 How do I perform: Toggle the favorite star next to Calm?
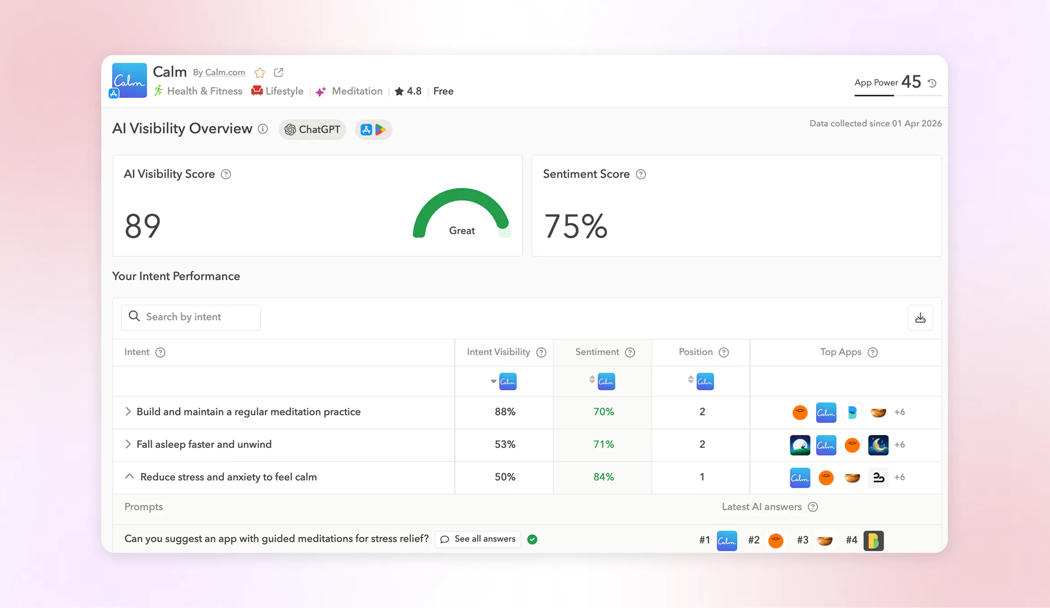point(259,72)
